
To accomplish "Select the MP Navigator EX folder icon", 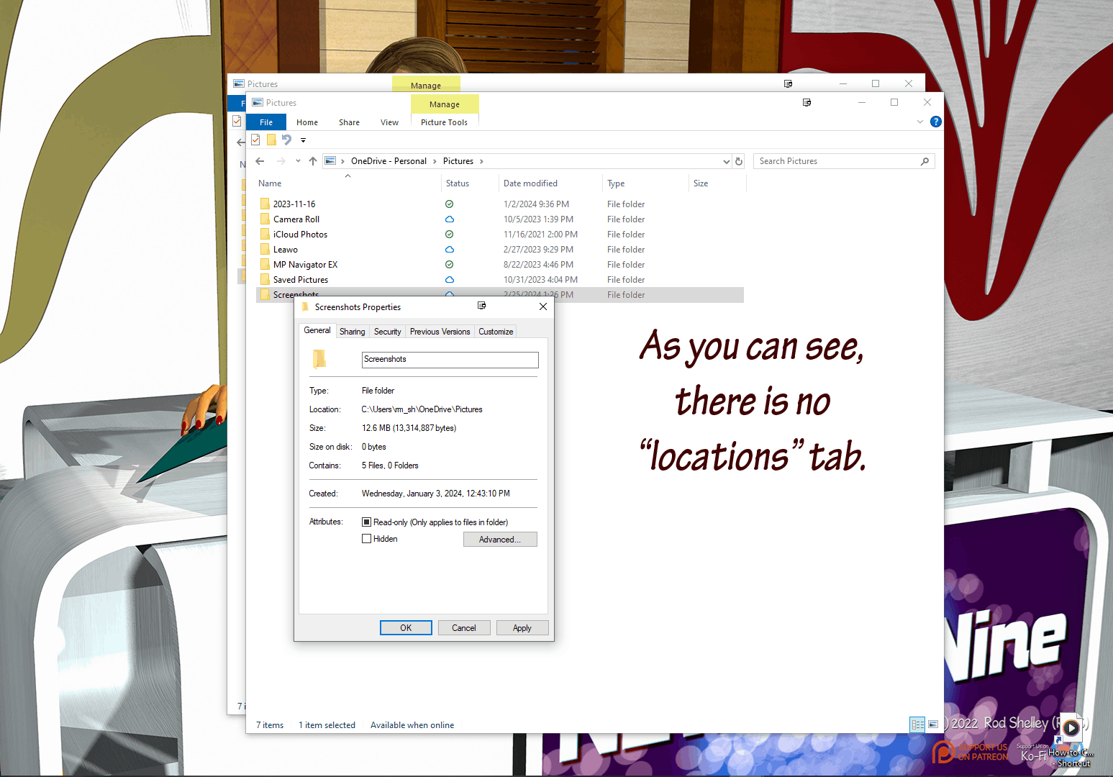I will (265, 265).
